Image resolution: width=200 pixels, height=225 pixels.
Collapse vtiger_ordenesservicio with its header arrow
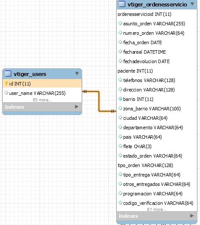(x=192, y=4)
